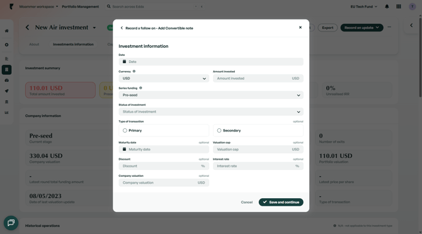Open Portfolio Management menu
Viewport: 422px width, 234px height.
coord(81,6)
